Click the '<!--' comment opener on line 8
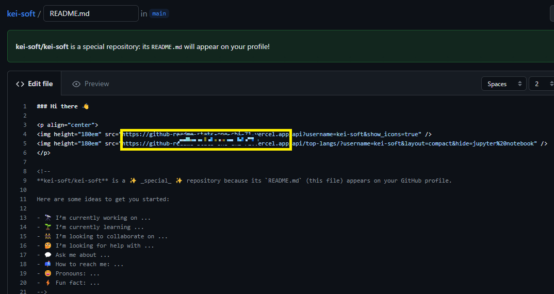 (43, 171)
